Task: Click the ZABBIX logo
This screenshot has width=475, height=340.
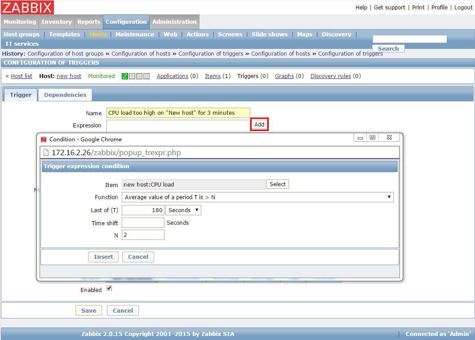Action: coord(27,7)
